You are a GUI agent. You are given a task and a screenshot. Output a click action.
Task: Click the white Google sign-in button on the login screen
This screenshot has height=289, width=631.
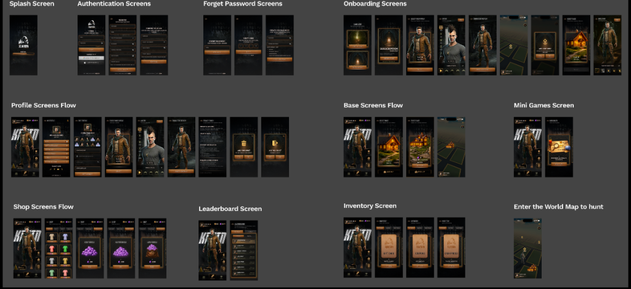coord(91,58)
